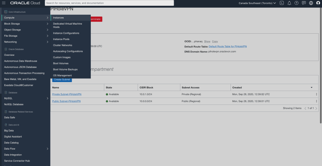322x166 pixels.
Task: Click the 10.0.0.0/24 CIDR cell
Action: click(x=146, y=101)
